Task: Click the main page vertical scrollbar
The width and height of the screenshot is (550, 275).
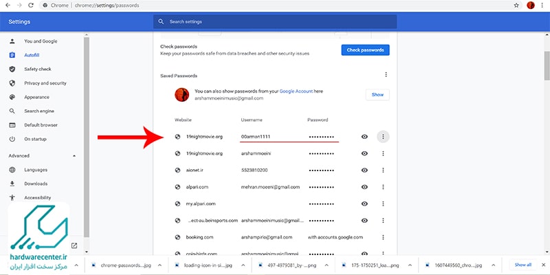Action: pyautogui.click(x=547, y=65)
